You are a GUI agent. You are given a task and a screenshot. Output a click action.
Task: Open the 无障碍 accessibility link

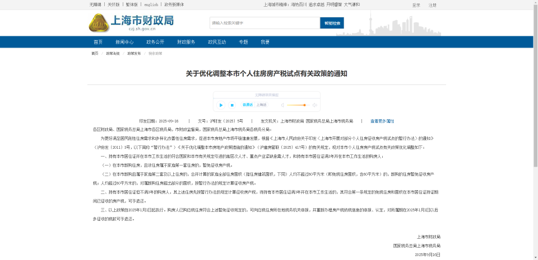tap(95, 5)
